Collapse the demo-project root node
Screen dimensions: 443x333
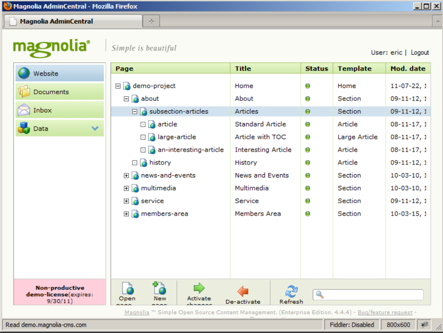[118, 86]
